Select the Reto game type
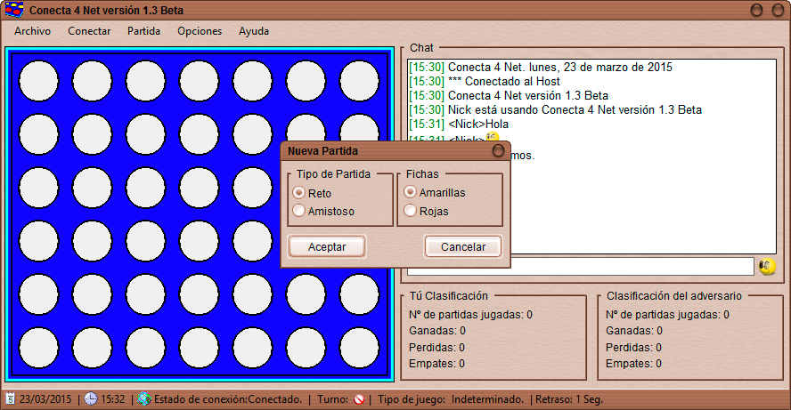The width and height of the screenshot is (791, 410). pos(299,193)
